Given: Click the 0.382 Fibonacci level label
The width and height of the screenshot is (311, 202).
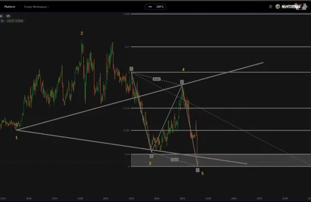Looking at the screenshot, I should [x=126, y=130].
